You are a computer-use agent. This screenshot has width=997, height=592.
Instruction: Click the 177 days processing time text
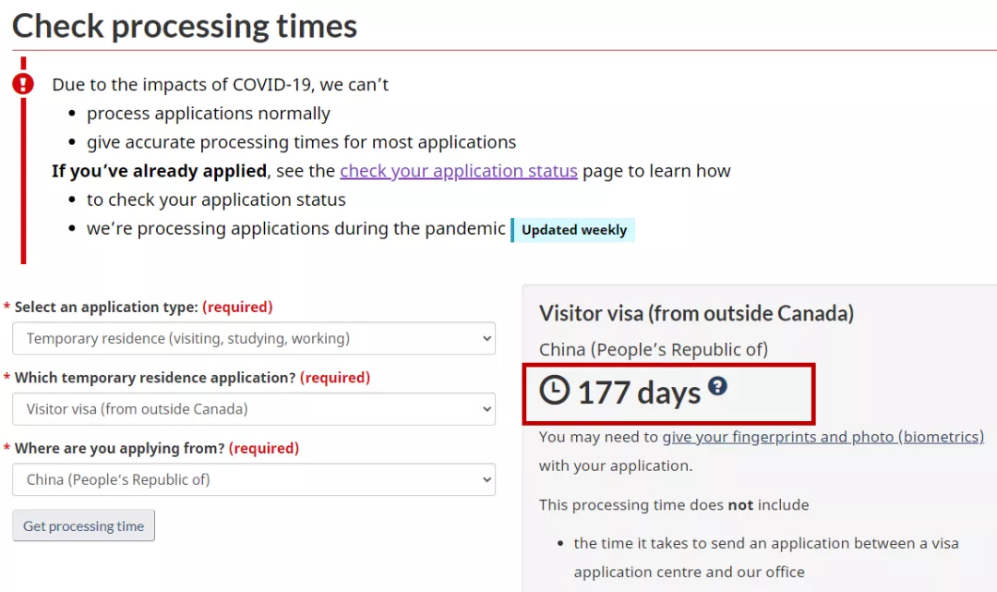(639, 393)
